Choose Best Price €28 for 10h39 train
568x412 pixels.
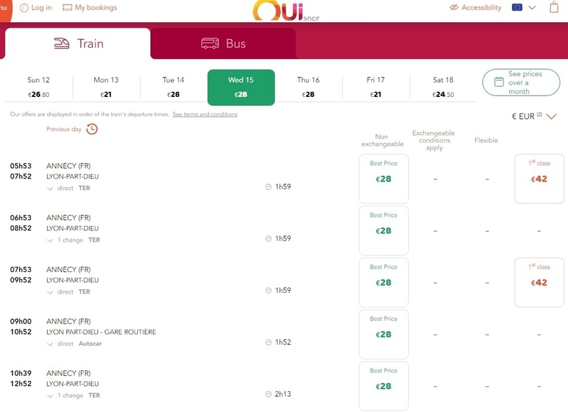(x=384, y=386)
